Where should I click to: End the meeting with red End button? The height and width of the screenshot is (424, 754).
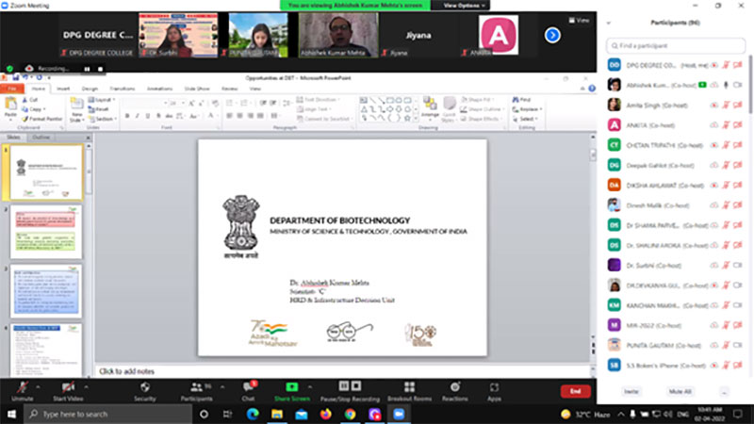[575, 391]
